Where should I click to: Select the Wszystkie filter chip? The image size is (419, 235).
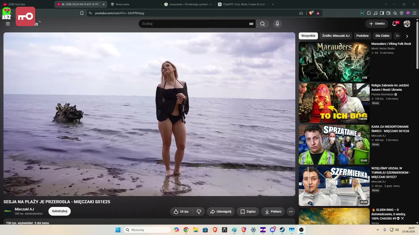point(308,36)
